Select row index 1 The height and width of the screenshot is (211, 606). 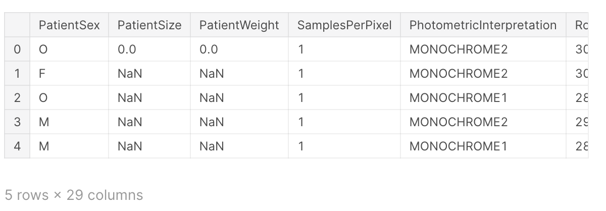point(18,74)
